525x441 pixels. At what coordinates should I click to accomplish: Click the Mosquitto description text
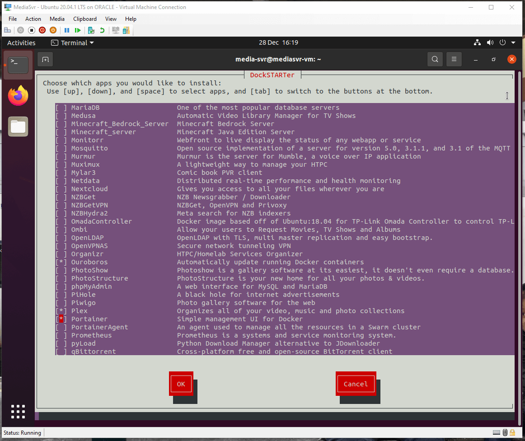pyautogui.click(x=343, y=148)
